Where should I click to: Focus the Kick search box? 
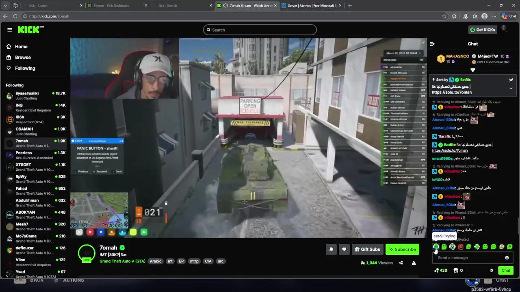pyautogui.click(x=260, y=30)
